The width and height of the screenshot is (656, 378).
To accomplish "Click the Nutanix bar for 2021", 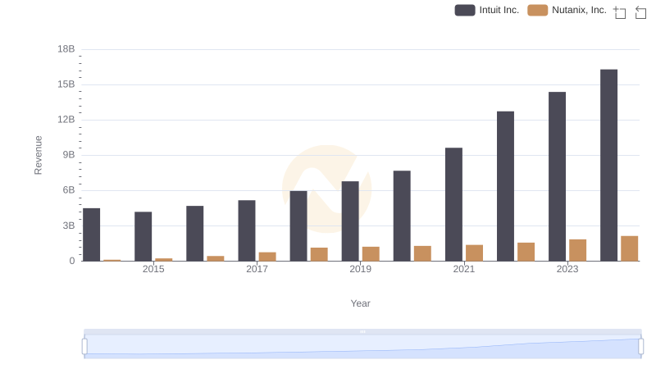I will (x=474, y=253).
